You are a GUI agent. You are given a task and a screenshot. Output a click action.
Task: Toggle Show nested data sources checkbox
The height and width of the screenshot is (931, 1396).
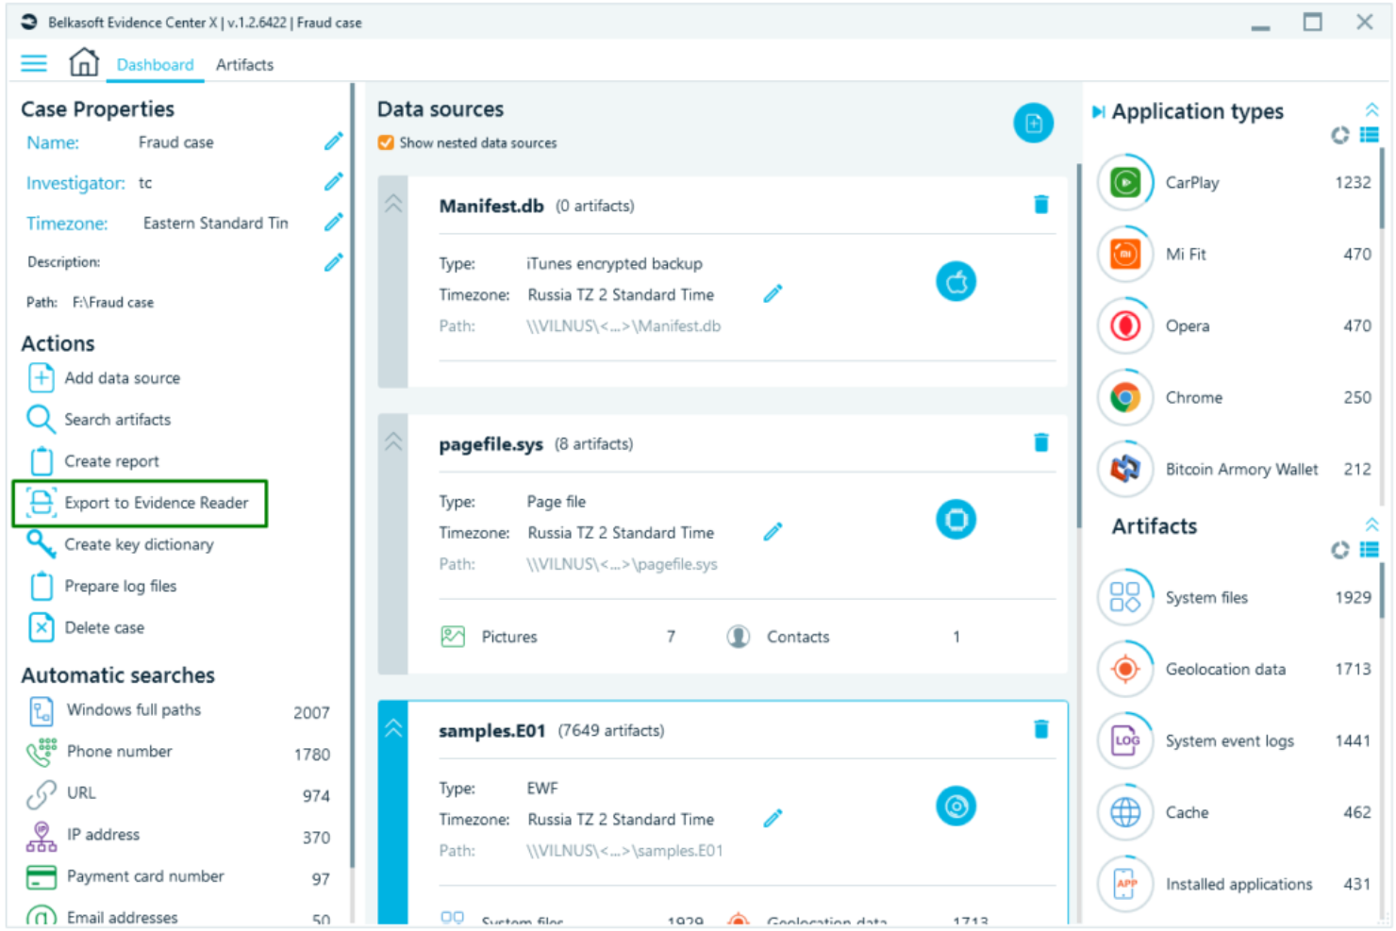386,142
